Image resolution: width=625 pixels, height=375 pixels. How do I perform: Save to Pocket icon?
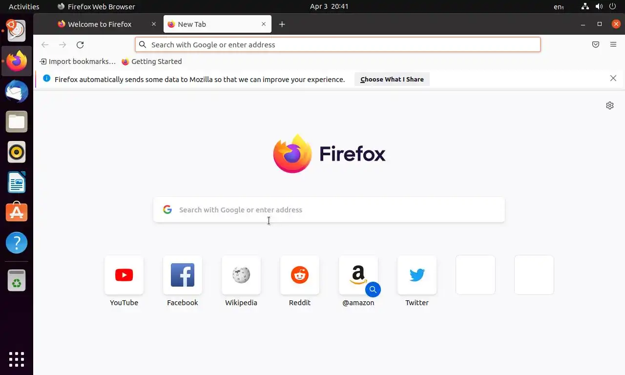(x=596, y=44)
